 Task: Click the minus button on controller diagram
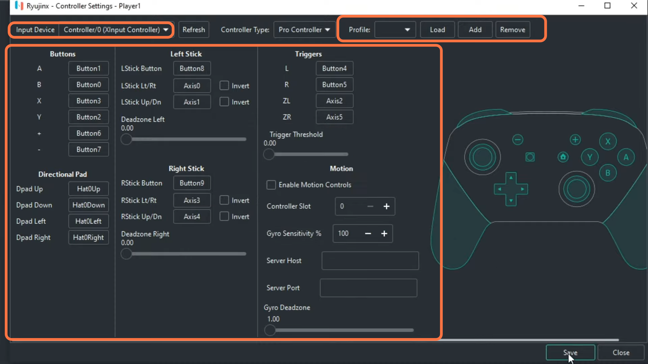click(518, 140)
